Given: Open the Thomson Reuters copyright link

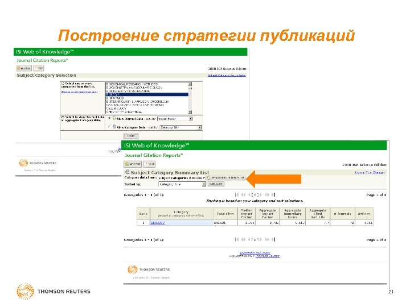Looking at the screenshot, I should click(268, 256).
